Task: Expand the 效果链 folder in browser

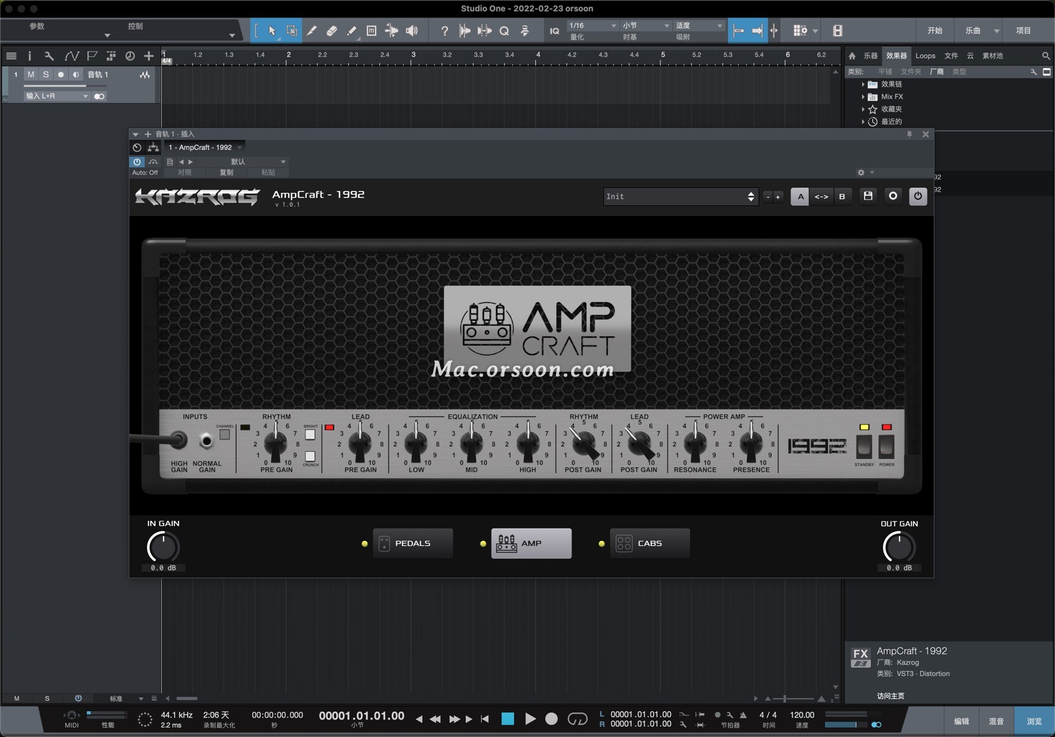Action: pyautogui.click(x=863, y=84)
